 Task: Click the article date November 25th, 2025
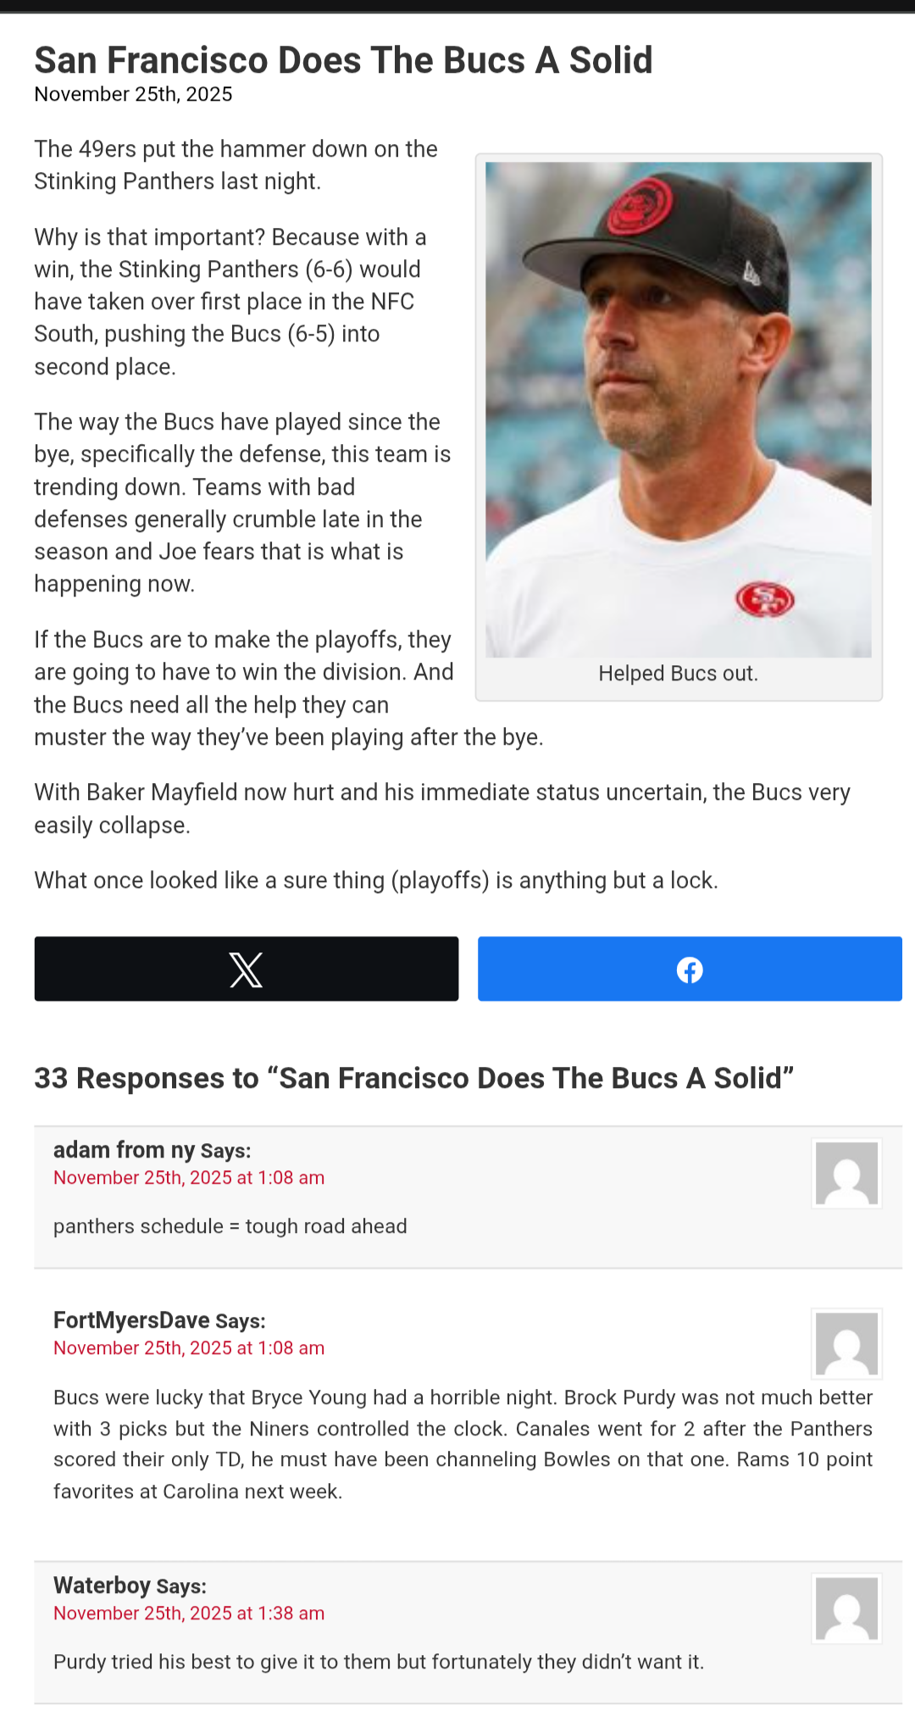133,94
